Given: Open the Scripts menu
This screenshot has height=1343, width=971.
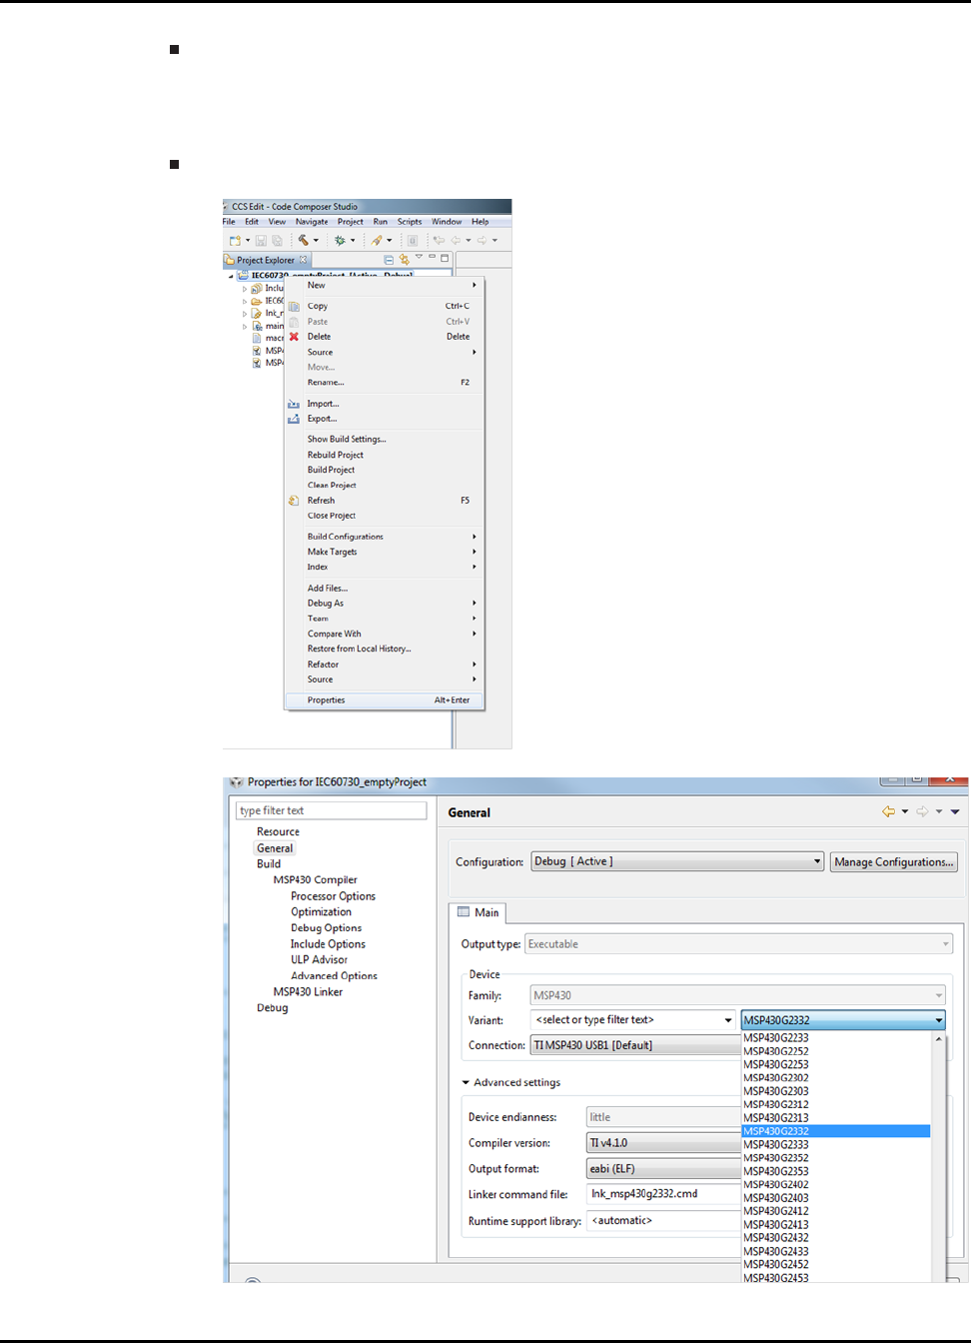Looking at the screenshot, I should coord(410,222).
